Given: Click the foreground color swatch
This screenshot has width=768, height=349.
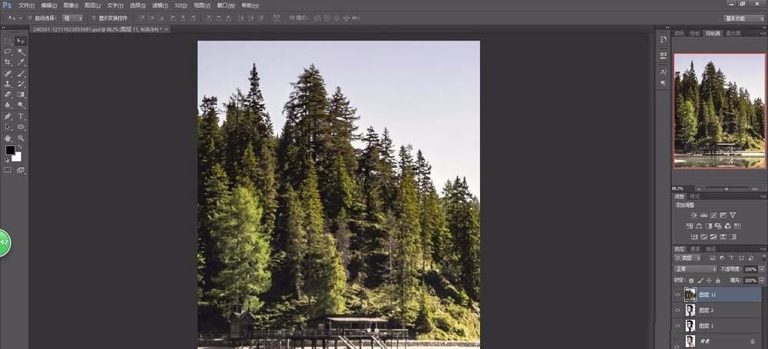Looking at the screenshot, I should point(10,150).
